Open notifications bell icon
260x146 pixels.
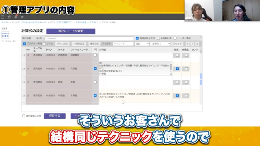[16, 17]
